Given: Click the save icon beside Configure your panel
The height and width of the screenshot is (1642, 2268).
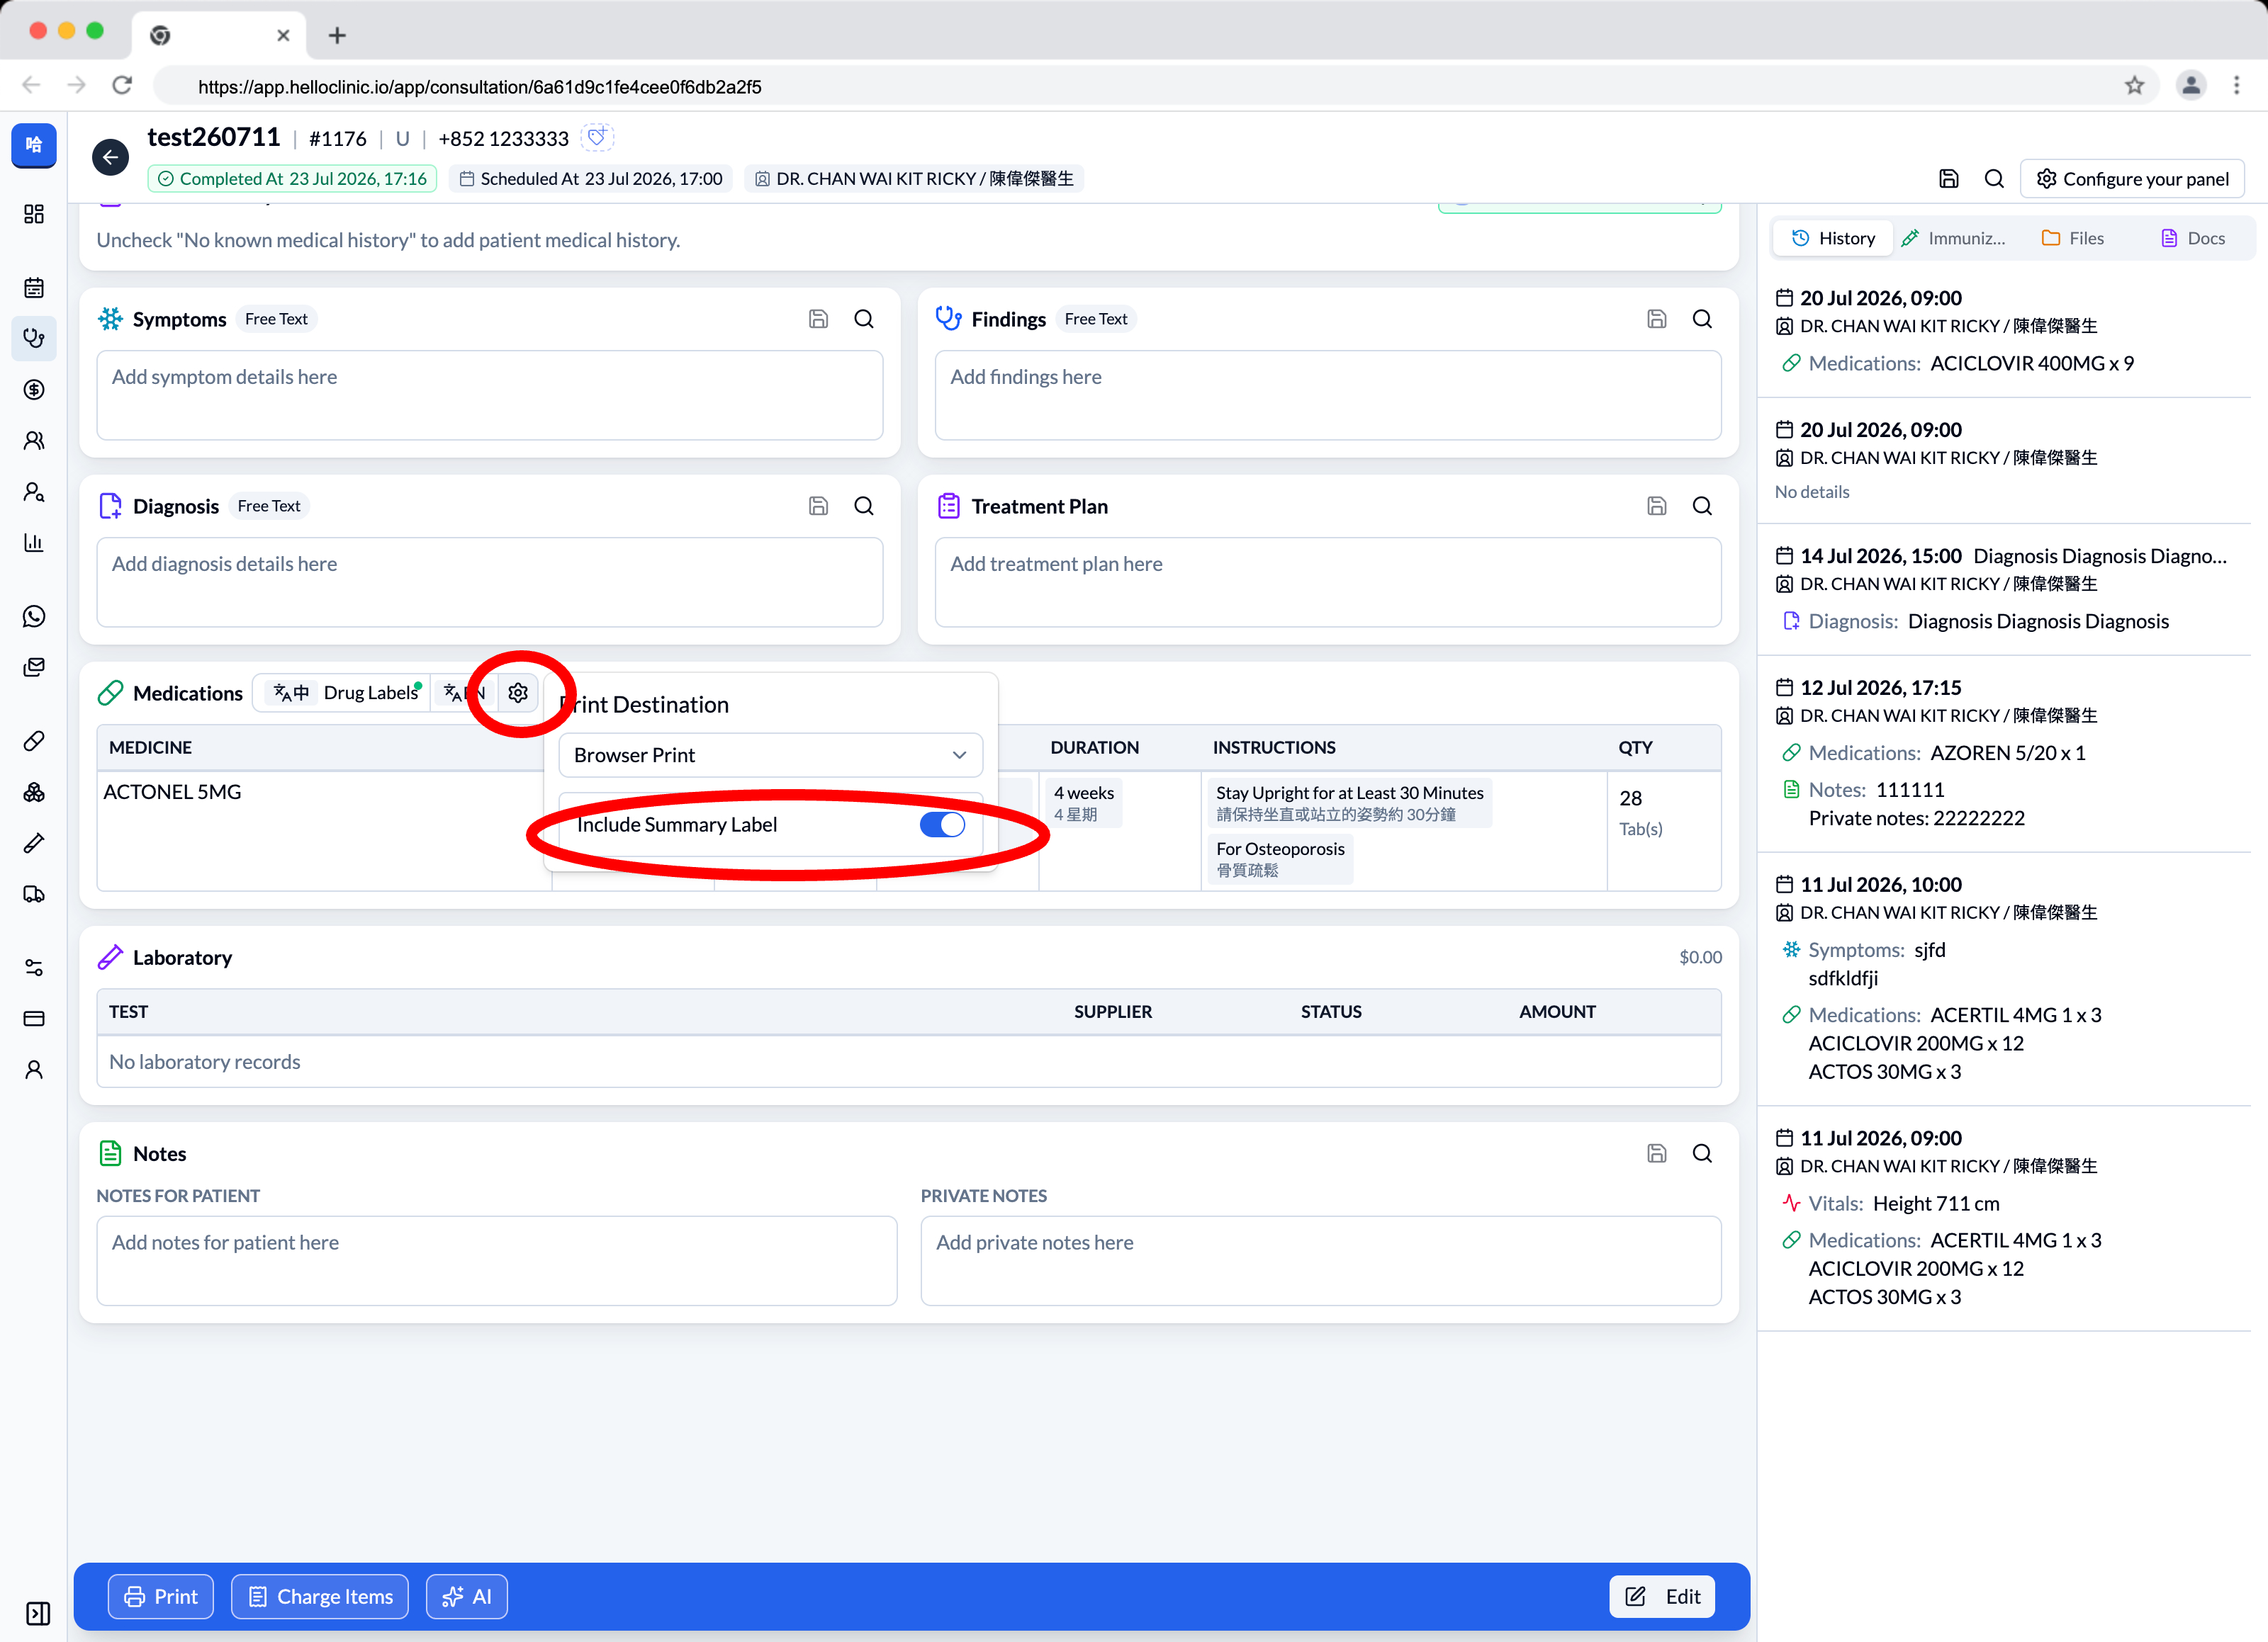Looking at the screenshot, I should click(1949, 179).
